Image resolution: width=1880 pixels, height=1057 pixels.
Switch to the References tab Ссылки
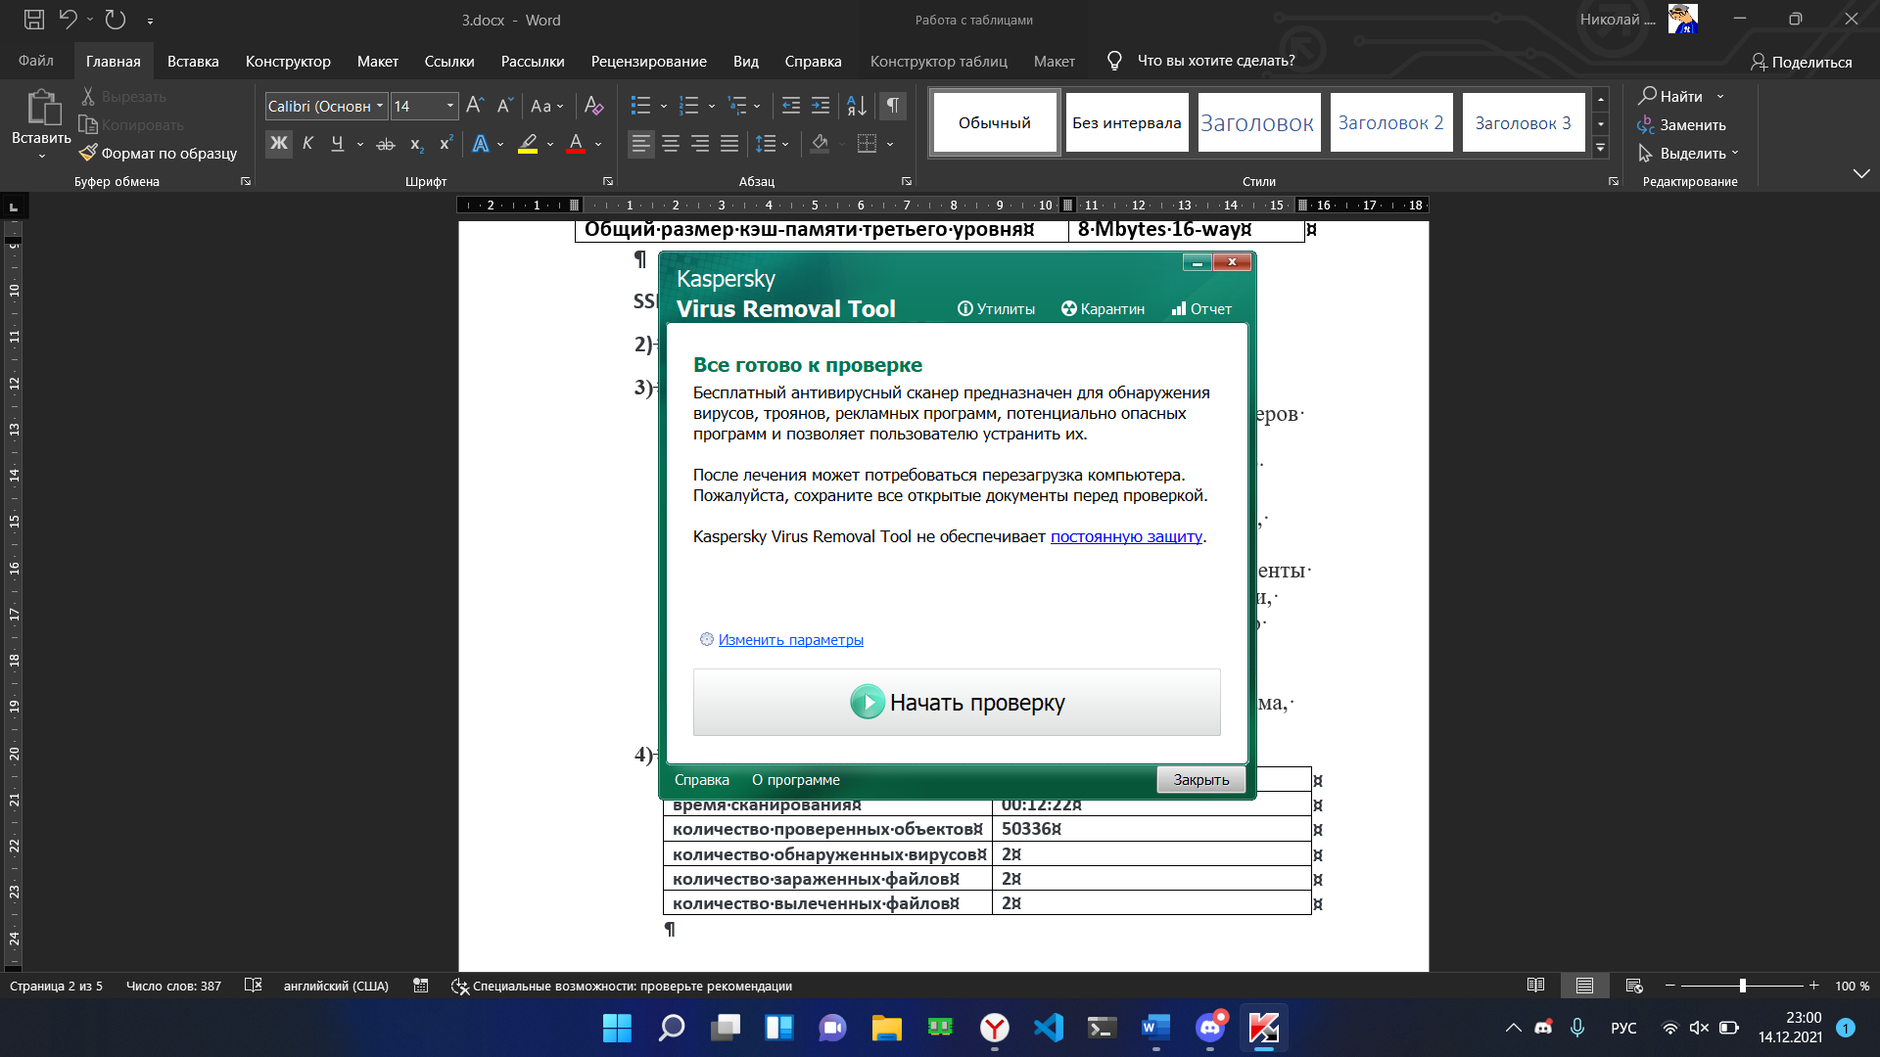click(449, 61)
